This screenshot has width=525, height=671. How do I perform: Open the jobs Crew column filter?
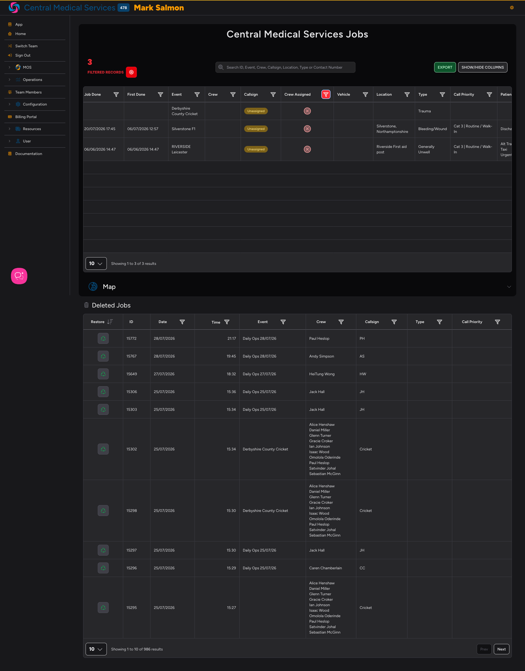click(x=233, y=95)
